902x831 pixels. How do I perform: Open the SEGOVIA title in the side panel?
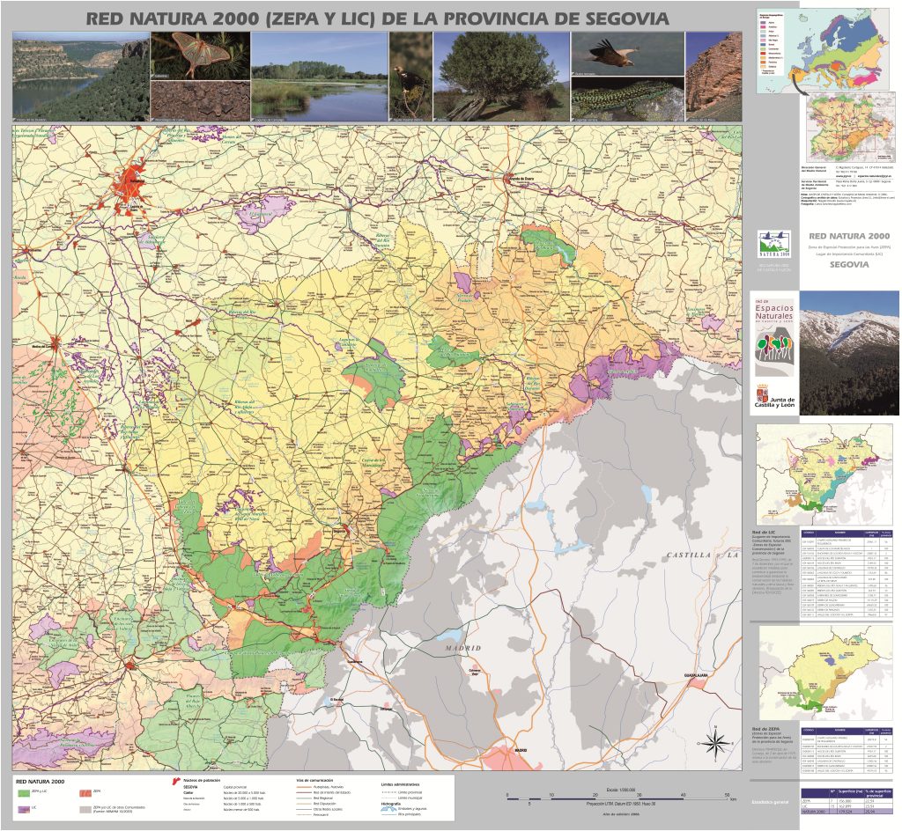(x=849, y=264)
